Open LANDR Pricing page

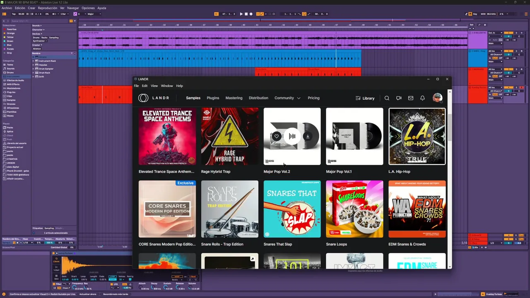pos(313,98)
